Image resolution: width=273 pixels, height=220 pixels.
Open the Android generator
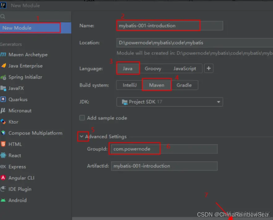pyautogui.click(x=36, y=200)
